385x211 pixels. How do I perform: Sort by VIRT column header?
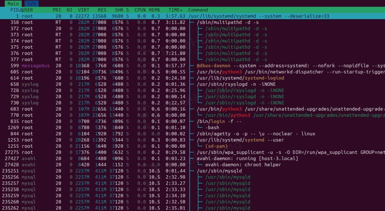[84, 10]
